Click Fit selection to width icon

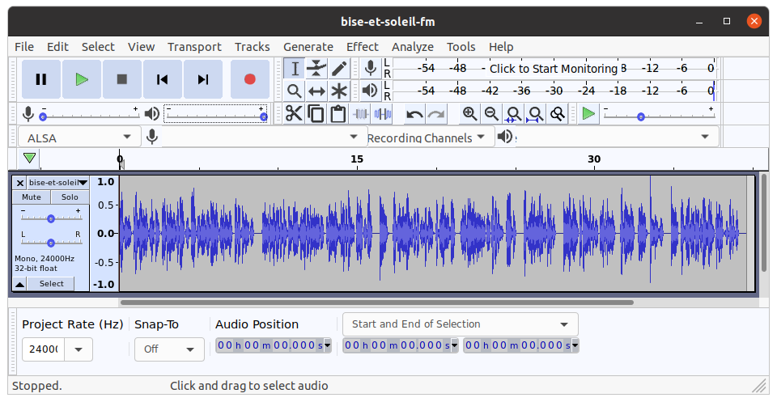(513, 114)
